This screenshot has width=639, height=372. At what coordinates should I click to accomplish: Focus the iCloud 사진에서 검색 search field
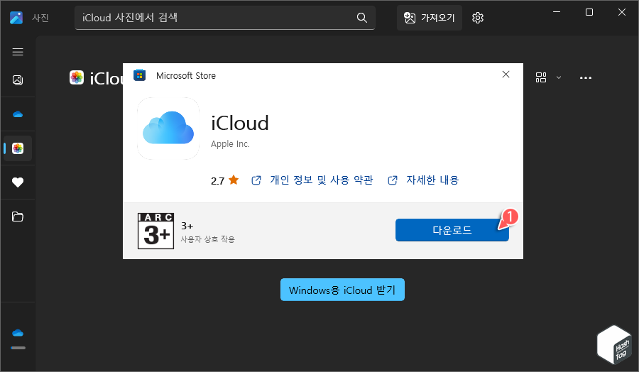[225, 18]
